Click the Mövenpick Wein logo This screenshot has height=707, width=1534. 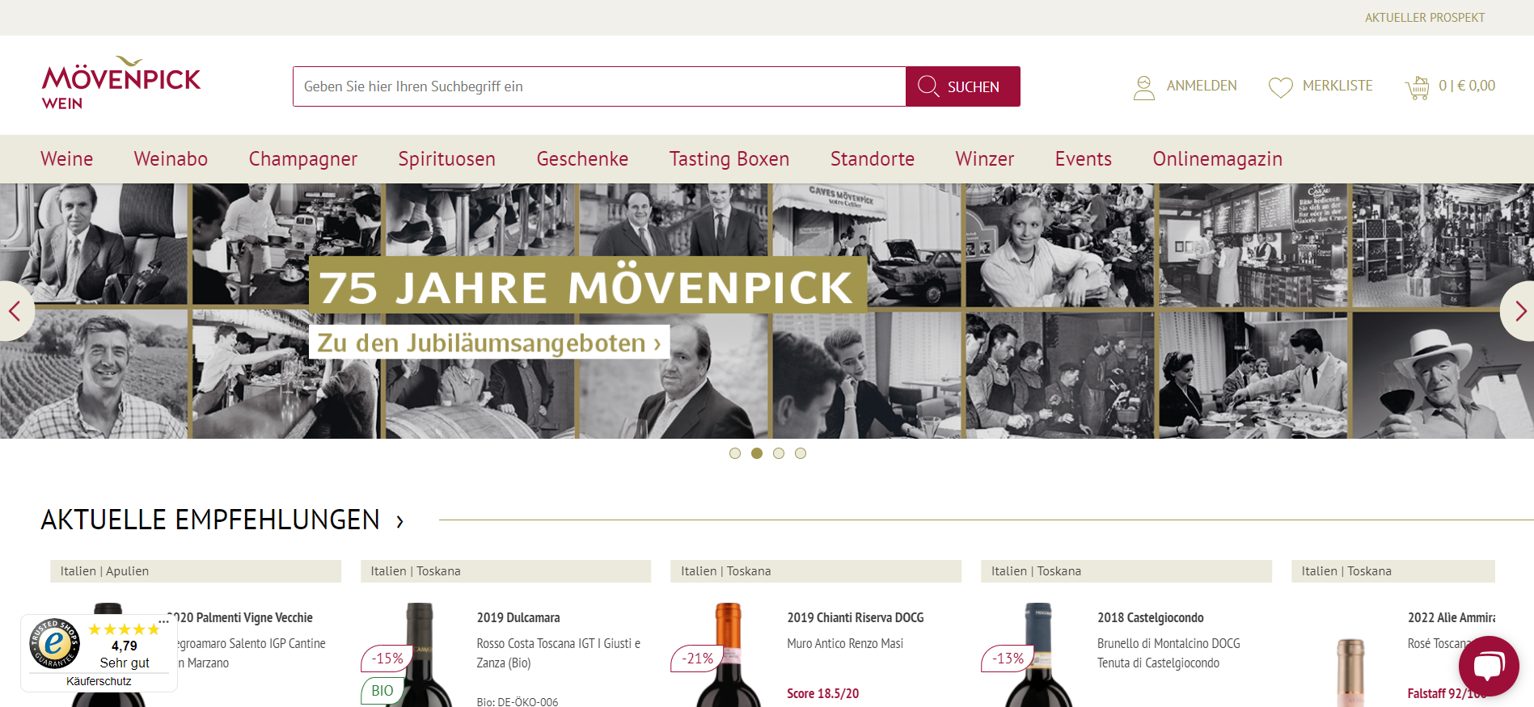(x=121, y=83)
